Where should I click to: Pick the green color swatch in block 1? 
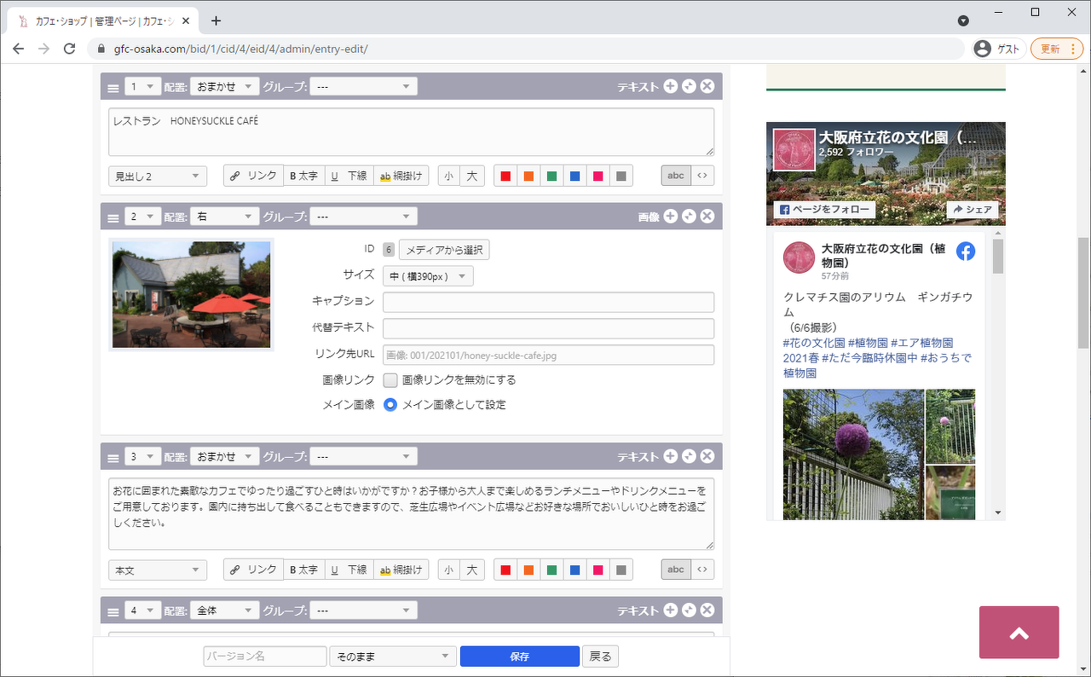pos(551,176)
